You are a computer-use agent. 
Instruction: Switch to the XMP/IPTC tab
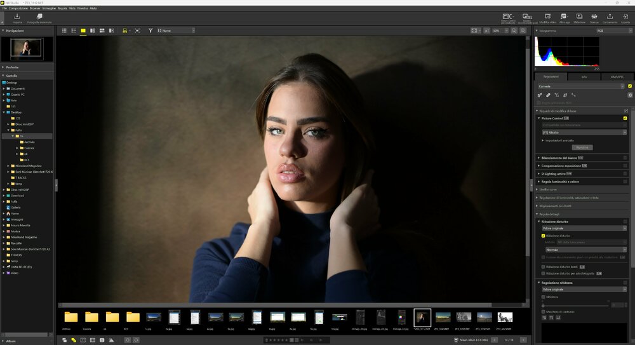pyautogui.click(x=617, y=77)
